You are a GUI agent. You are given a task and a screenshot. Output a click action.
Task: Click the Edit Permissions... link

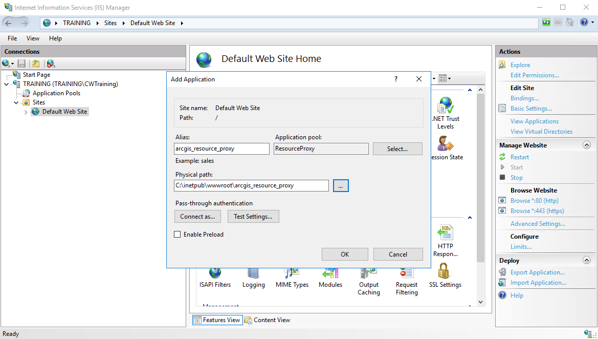coord(535,75)
